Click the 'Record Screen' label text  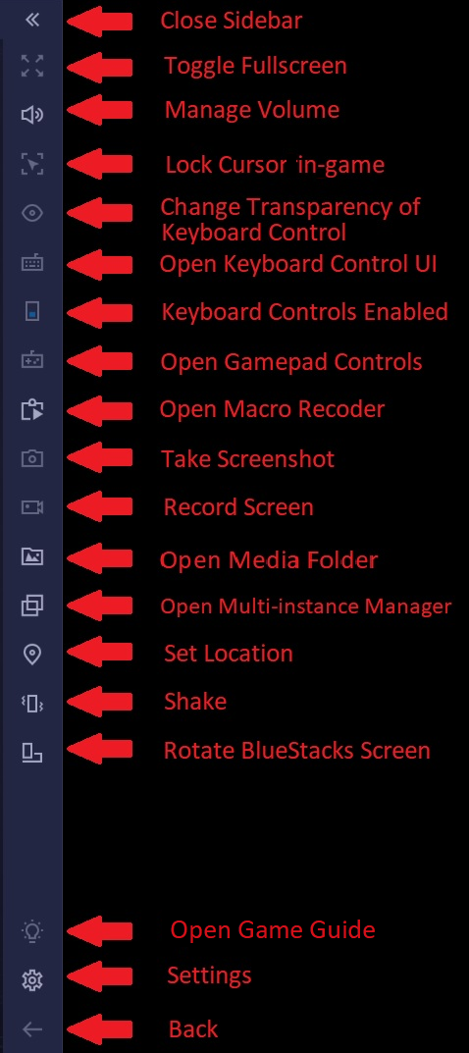click(238, 507)
